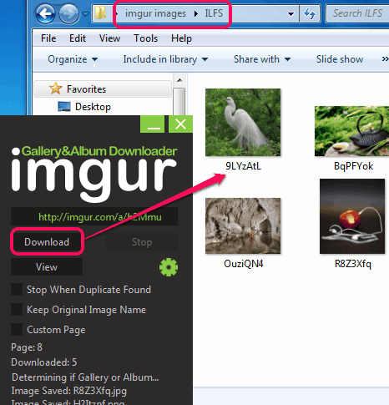Select Desktop in navigation pane
The image size is (389, 405).
coord(93,107)
